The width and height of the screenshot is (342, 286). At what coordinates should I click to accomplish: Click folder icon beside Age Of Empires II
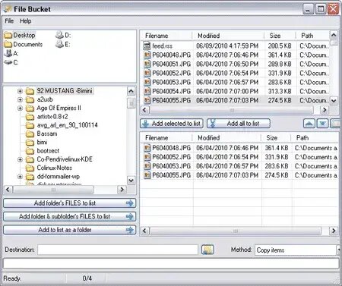[x=30, y=108]
